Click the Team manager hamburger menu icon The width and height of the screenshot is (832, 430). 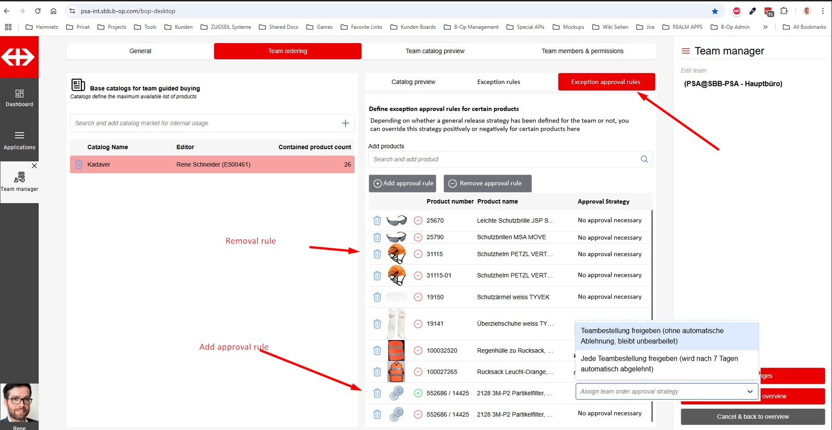(x=685, y=51)
